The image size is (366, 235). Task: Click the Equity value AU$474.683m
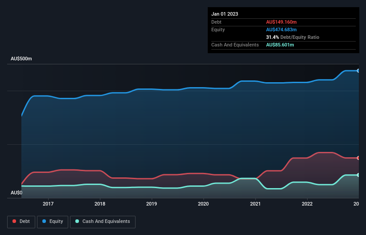click(x=281, y=29)
